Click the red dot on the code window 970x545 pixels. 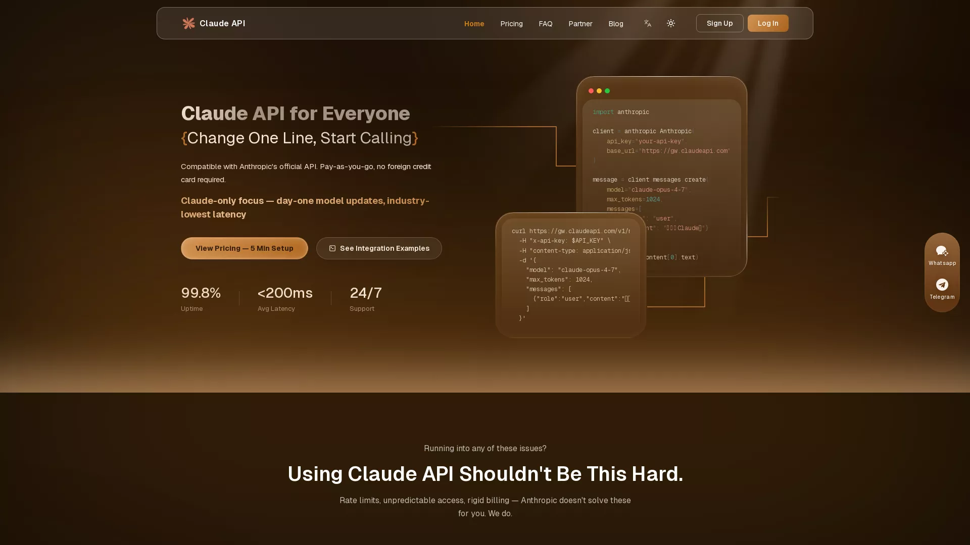(x=591, y=91)
